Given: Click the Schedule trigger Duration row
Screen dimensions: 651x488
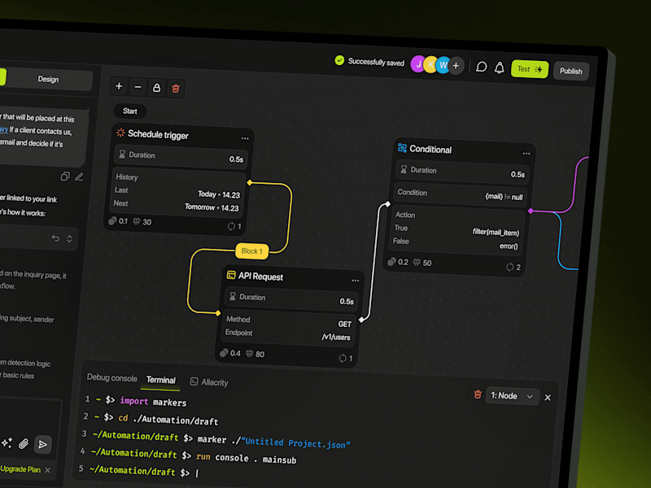Looking at the screenshot, I should coord(181,157).
